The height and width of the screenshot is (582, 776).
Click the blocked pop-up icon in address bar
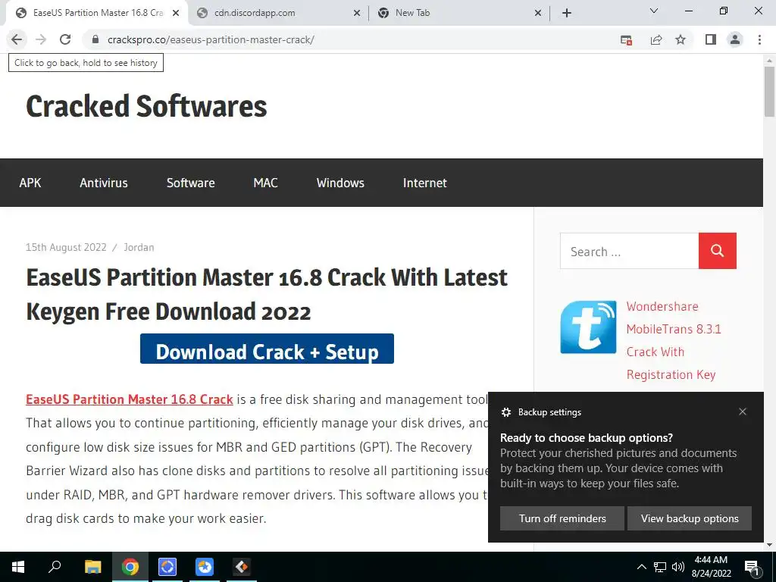click(626, 40)
